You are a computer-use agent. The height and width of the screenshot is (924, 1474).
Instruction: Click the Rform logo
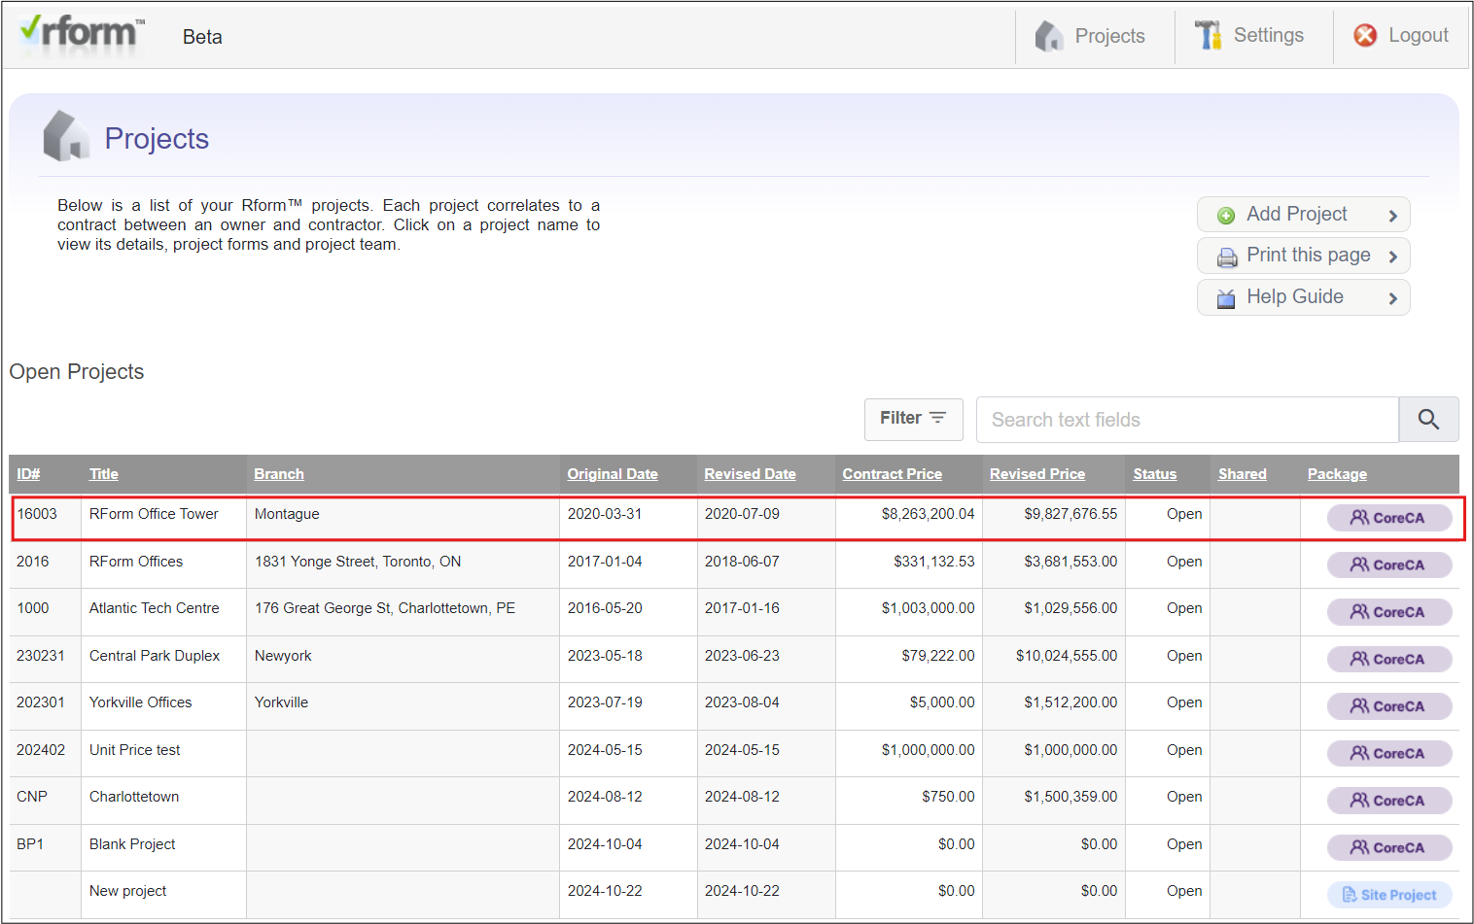[x=83, y=33]
